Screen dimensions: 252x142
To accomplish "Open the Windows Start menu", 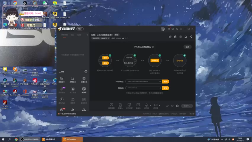I will 3,139.
